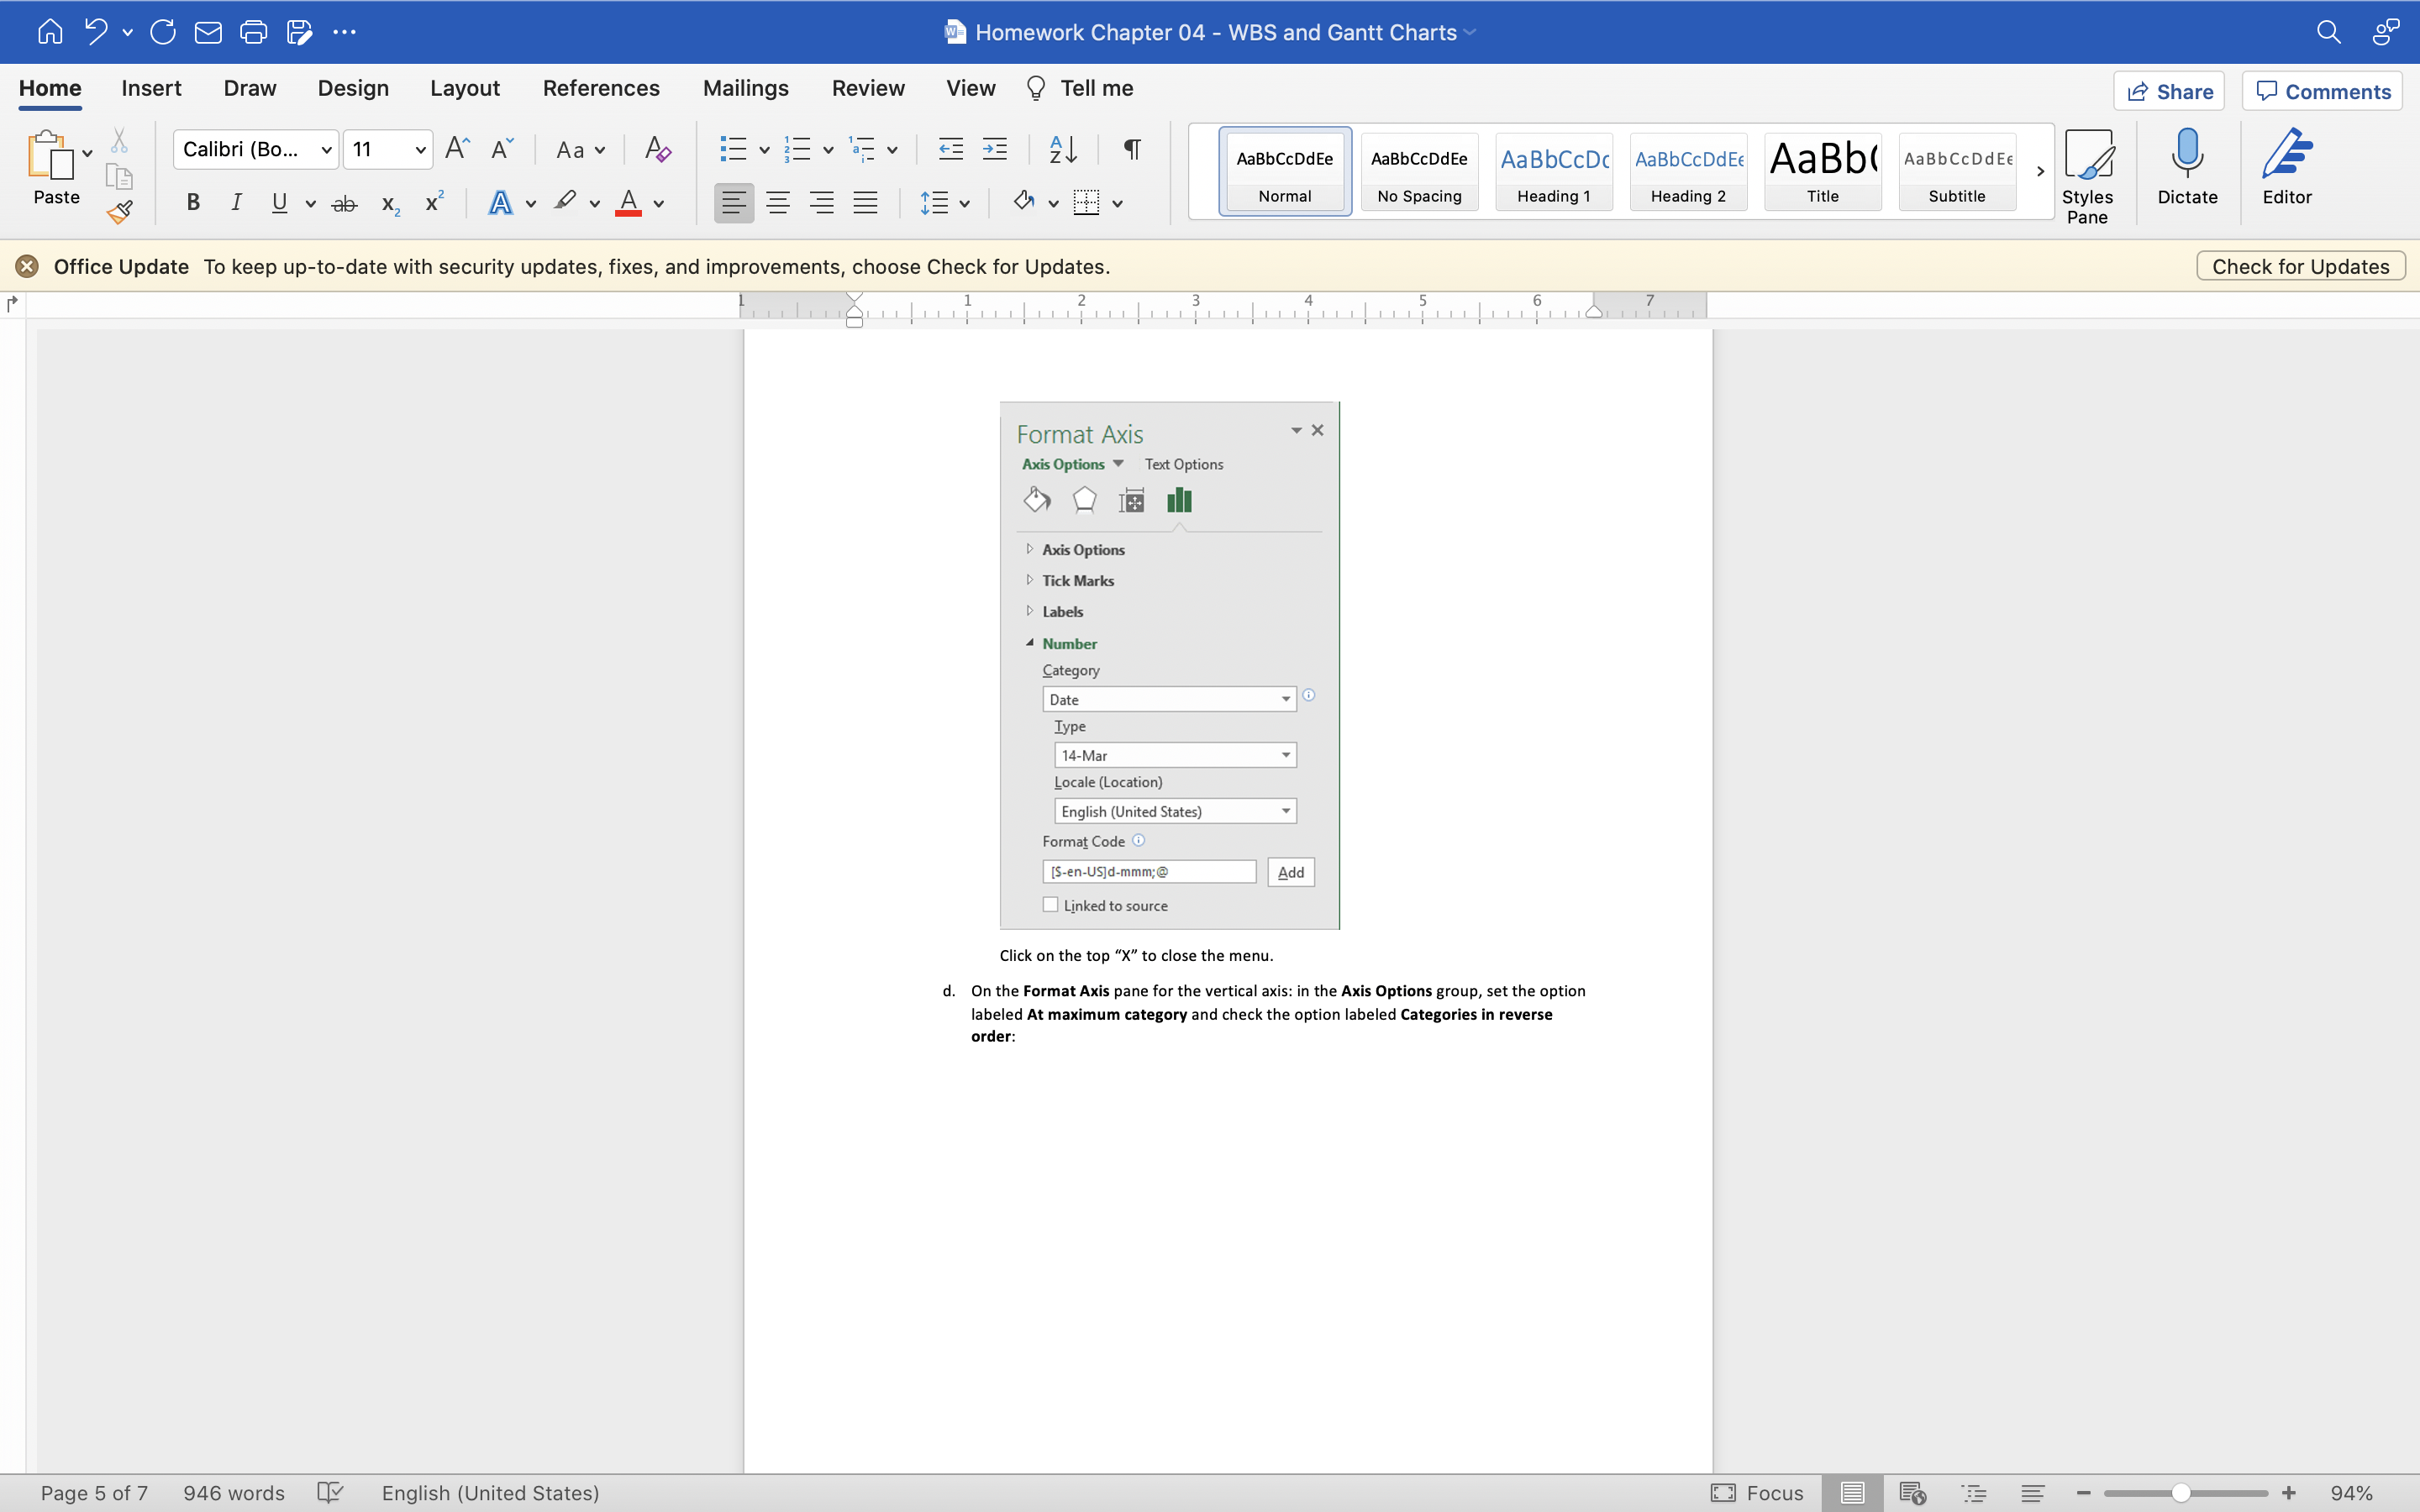The width and height of the screenshot is (2420, 1512).
Task: Click the Size and Properties icon in panel
Action: coord(1131,503)
